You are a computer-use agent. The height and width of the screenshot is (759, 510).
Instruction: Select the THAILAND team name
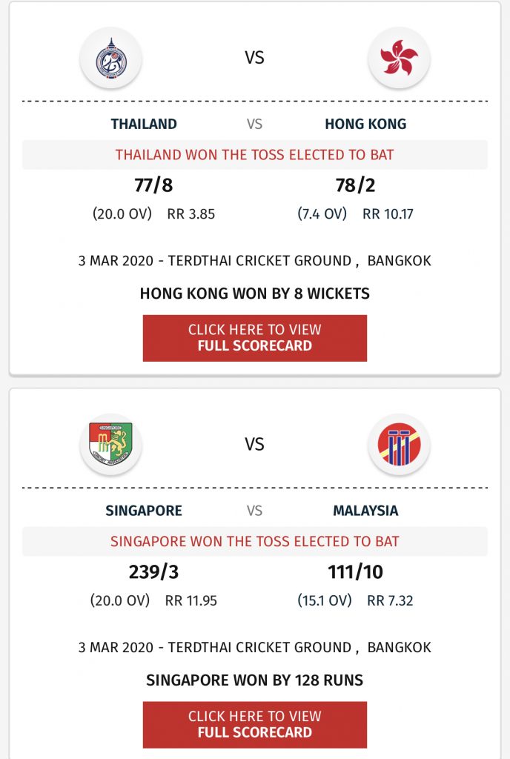144,124
